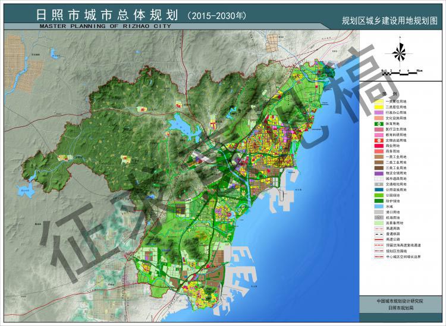Select the water area (水域) blue swatch
The width and height of the screenshot is (446, 326).
[x=378, y=206]
